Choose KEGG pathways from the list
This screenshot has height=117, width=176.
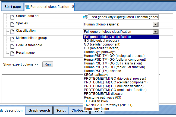click(x=96, y=75)
